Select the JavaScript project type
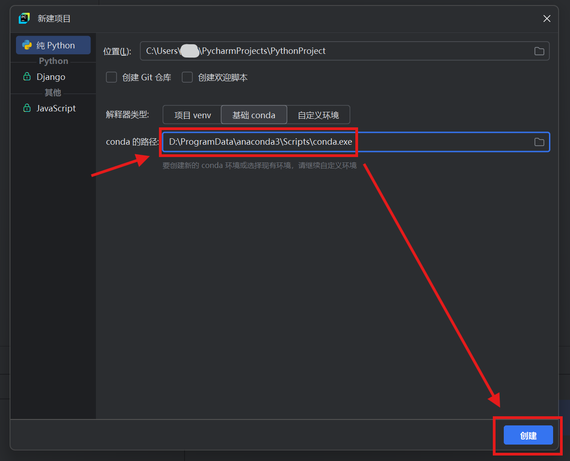The image size is (570, 461). (x=53, y=108)
